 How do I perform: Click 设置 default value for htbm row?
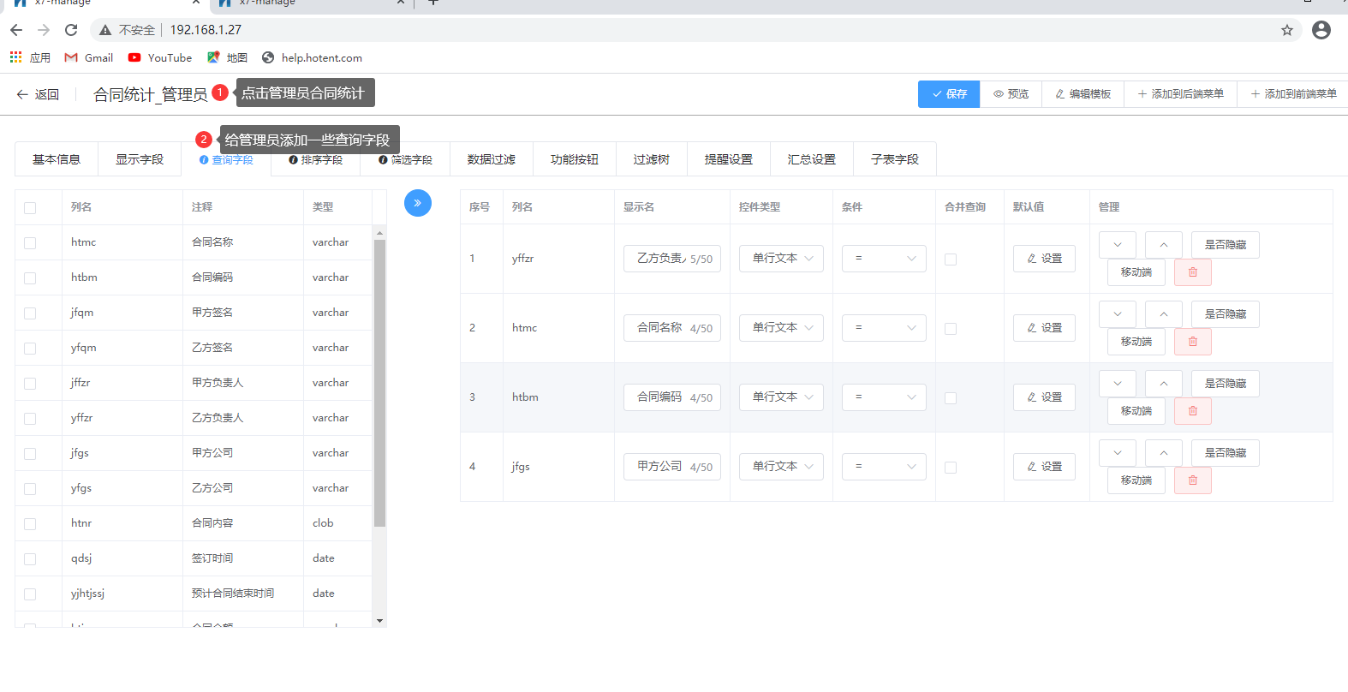(1044, 397)
